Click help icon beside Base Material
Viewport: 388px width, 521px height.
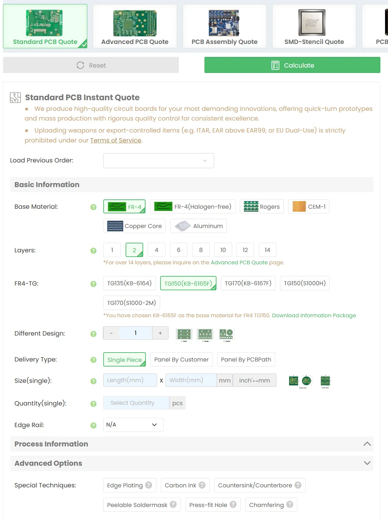94,207
